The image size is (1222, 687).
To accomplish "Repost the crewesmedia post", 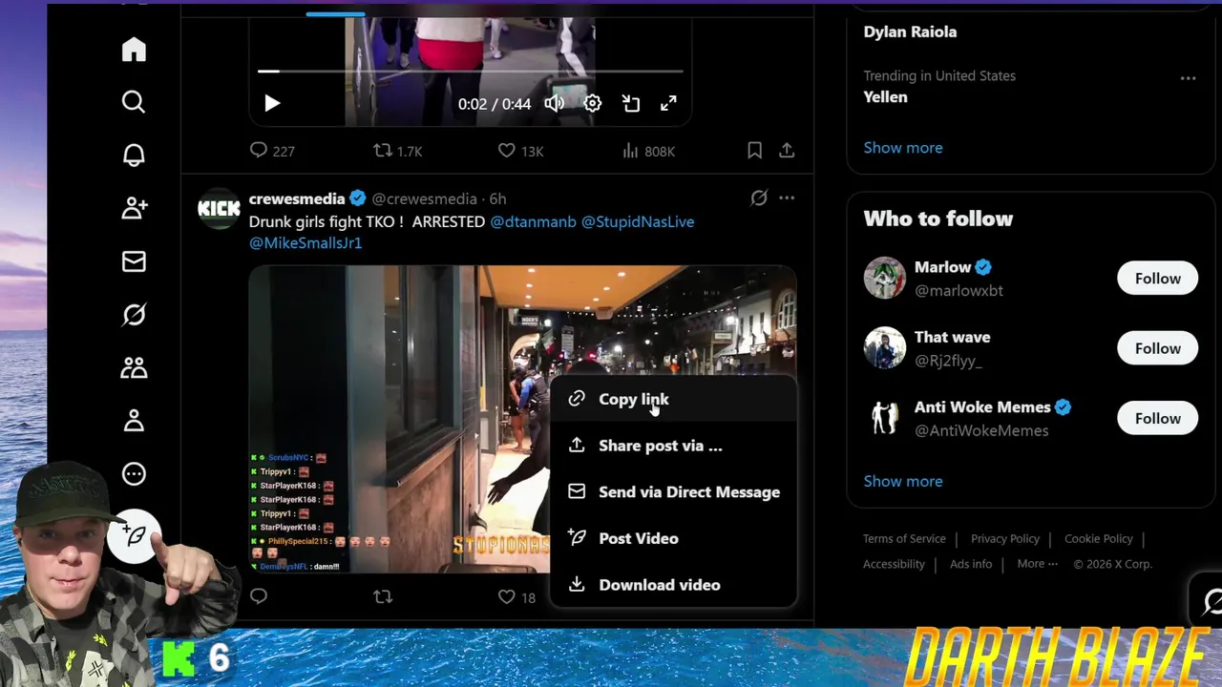I will pos(383,596).
